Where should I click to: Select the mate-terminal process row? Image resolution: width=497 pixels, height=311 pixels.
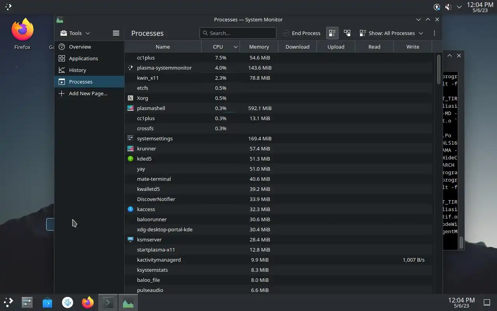pos(278,179)
